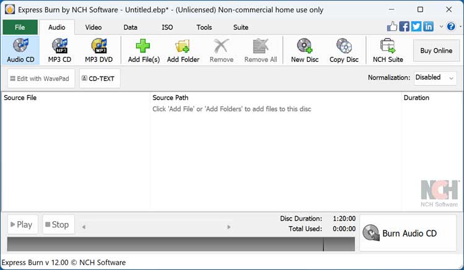The height and width of the screenshot is (270, 464).
Task: Open the Suite tab
Action: pos(241,27)
